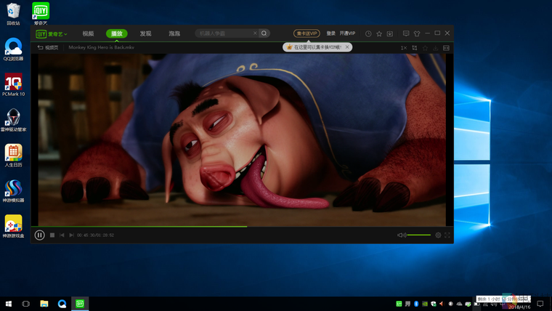This screenshot has width=552, height=311.
Task: Skip to the next video
Action: 71,235
